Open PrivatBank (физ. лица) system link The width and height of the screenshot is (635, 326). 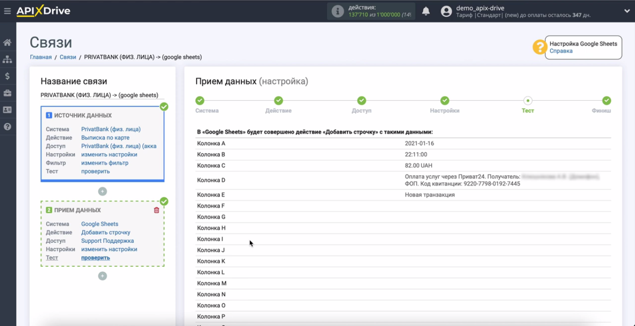click(x=111, y=129)
